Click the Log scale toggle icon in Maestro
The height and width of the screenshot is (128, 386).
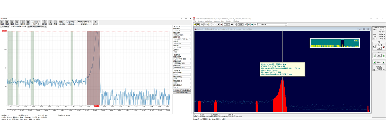[232, 24]
